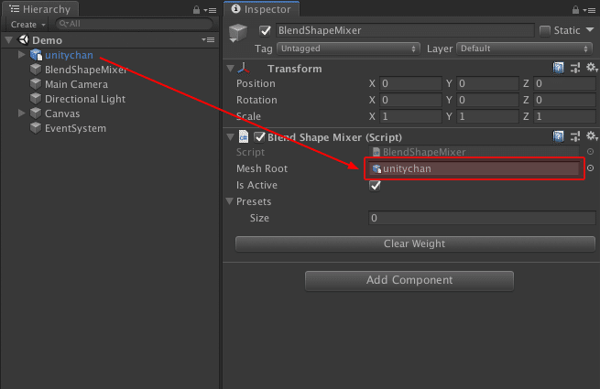Open Demo scene options menu
The height and width of the screenshot is (389, 600).
tap(208, 39)
